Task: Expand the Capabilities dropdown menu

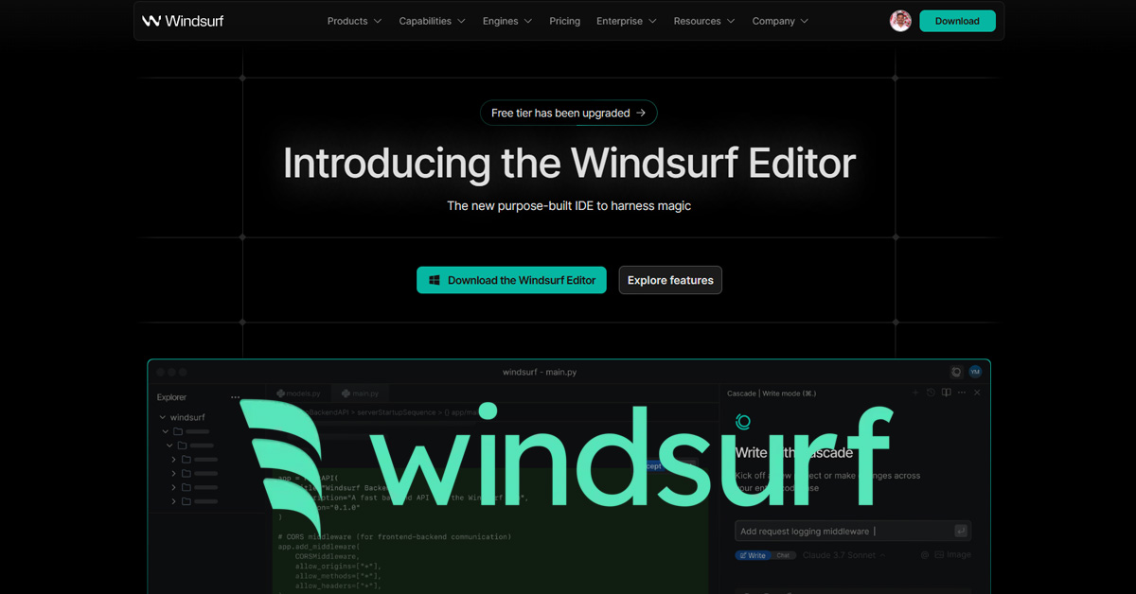Action: pyautogui.click(x=432, y=21)
